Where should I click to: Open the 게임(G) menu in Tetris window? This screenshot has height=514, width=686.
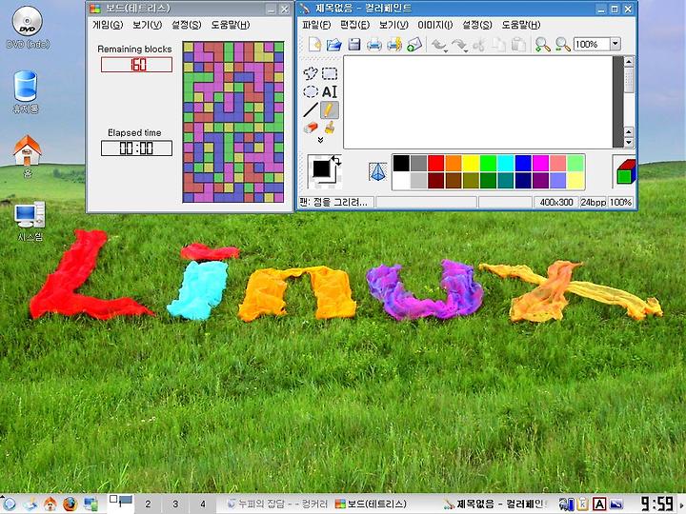click(108, 25)
